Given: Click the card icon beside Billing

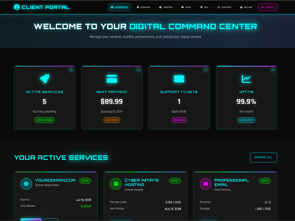Looking at the screenshot, I should pos(241,7).
